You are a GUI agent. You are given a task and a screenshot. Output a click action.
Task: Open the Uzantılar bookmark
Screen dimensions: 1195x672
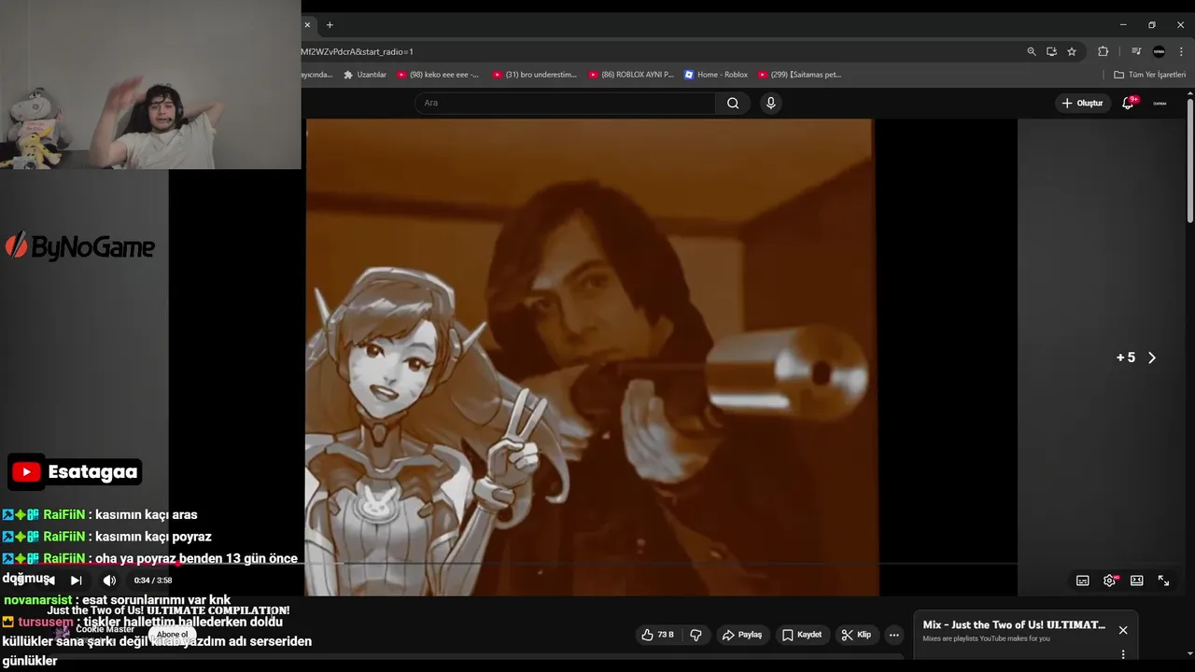tap(365, 75)
